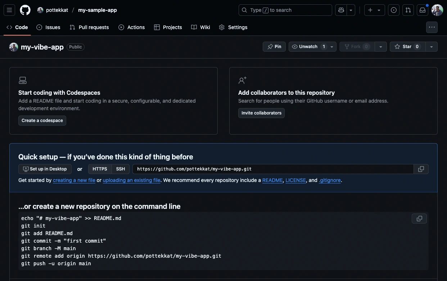
Task: Open the pottekkat owner link
Action: (x=57, y=10)
